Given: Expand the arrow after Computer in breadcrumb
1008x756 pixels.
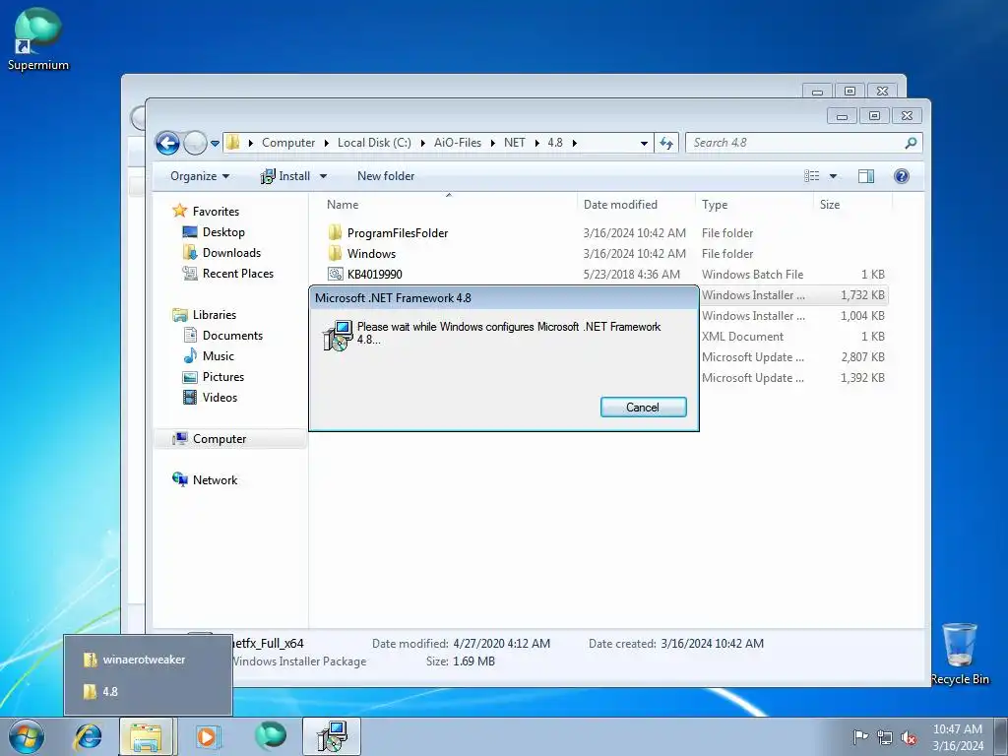Looking at the screenshot, I should click(327, 143).
